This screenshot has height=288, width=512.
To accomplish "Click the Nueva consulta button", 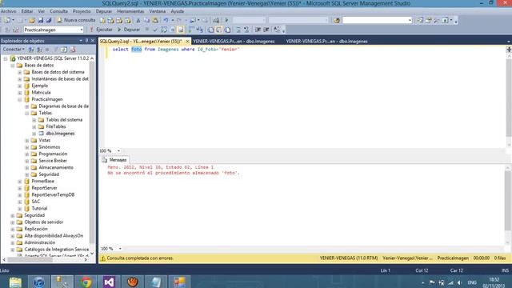I will point(76,20).
